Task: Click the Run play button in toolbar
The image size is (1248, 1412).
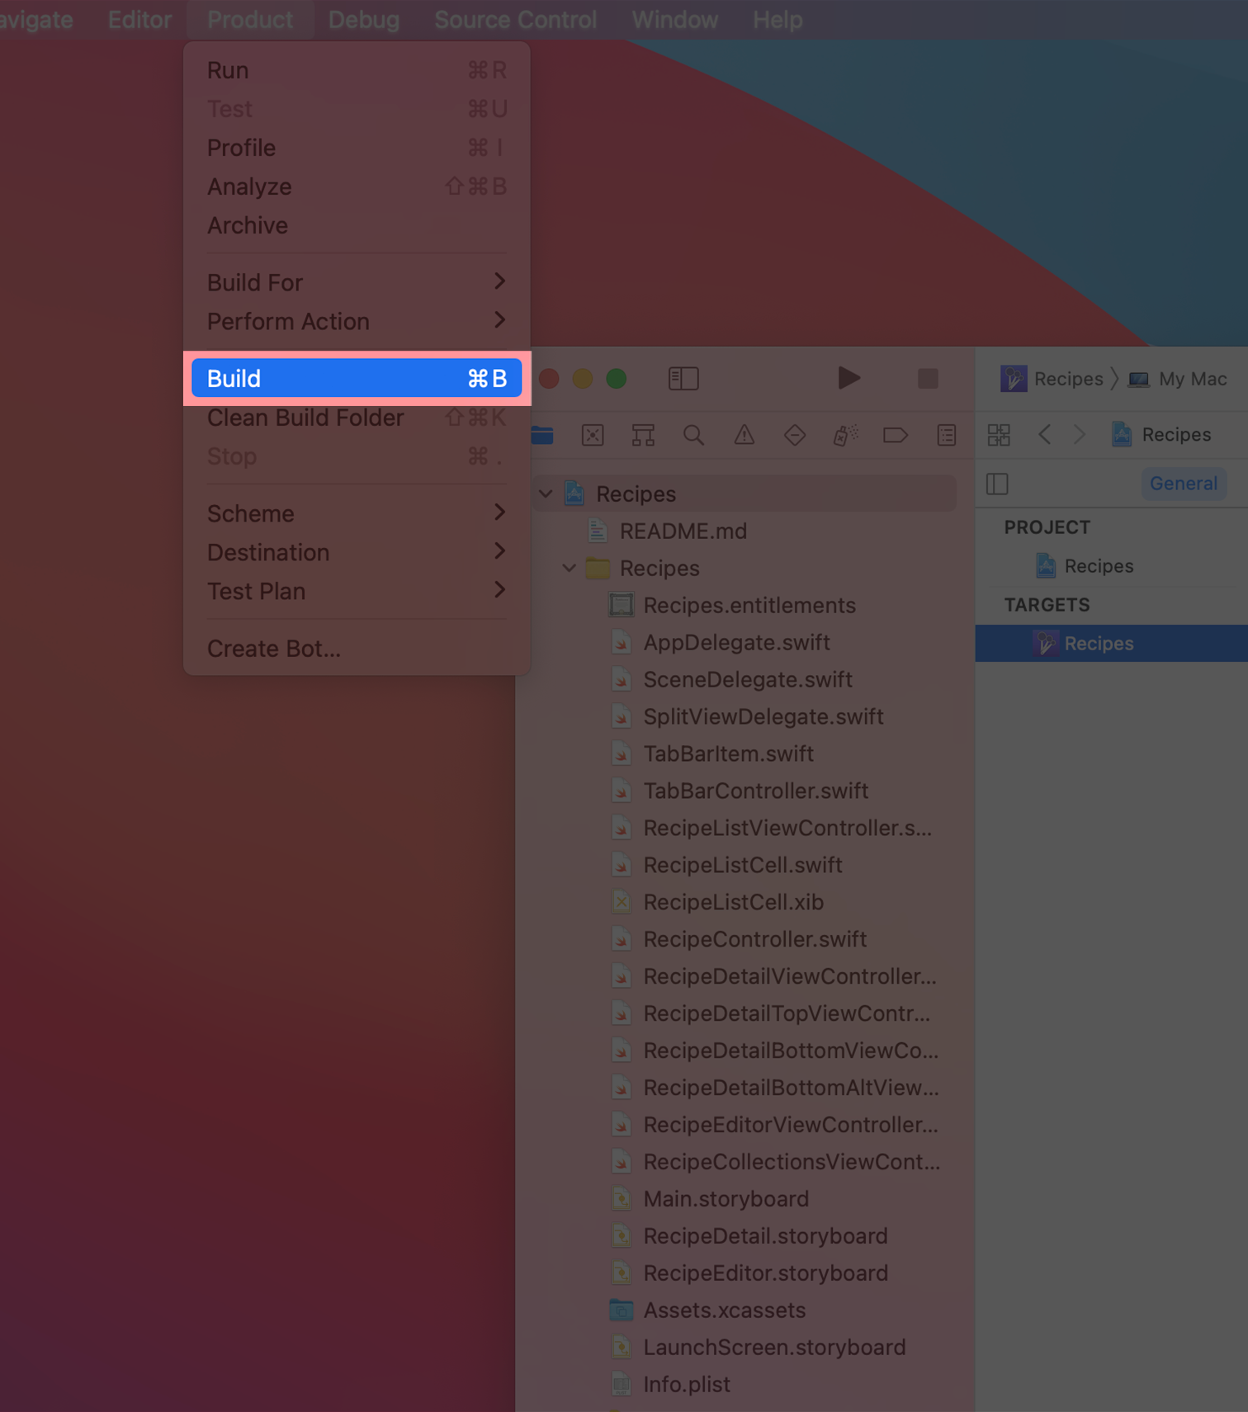Action: pyautogui.click(x=849, y=379)
